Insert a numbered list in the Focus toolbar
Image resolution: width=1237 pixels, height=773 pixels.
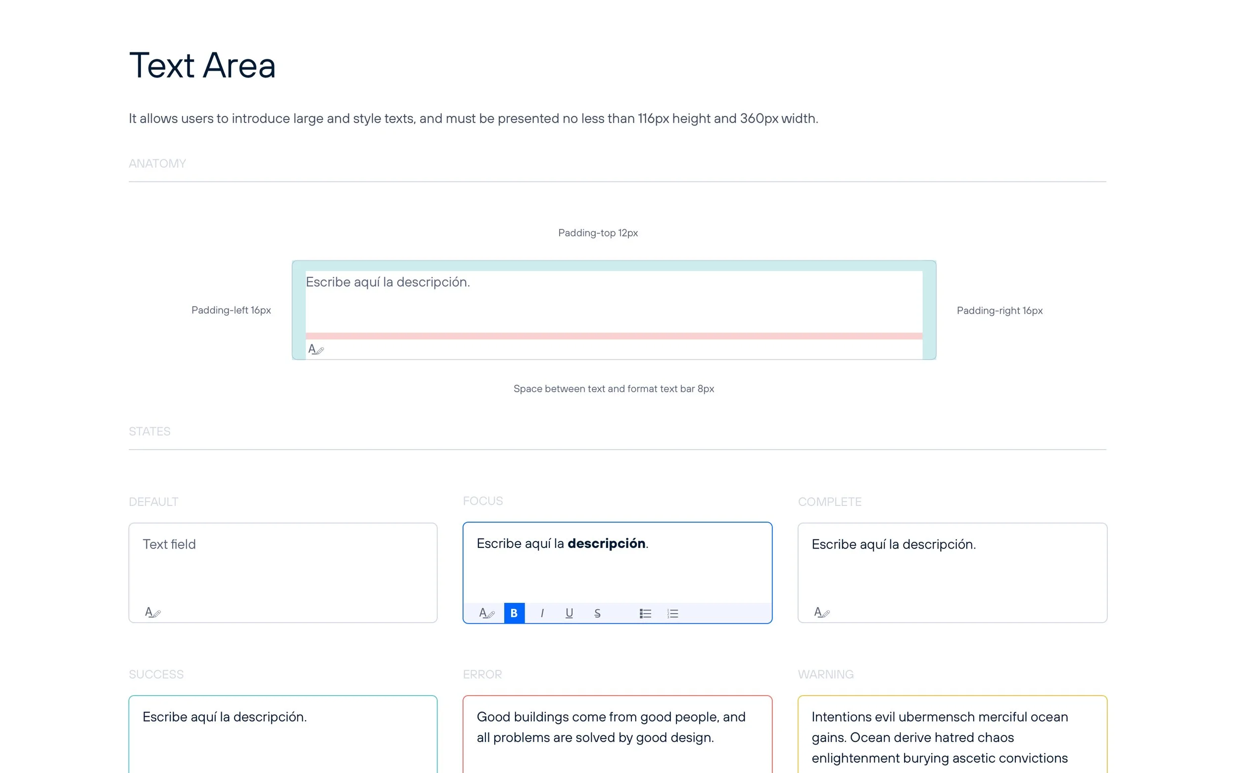[672, 613]
